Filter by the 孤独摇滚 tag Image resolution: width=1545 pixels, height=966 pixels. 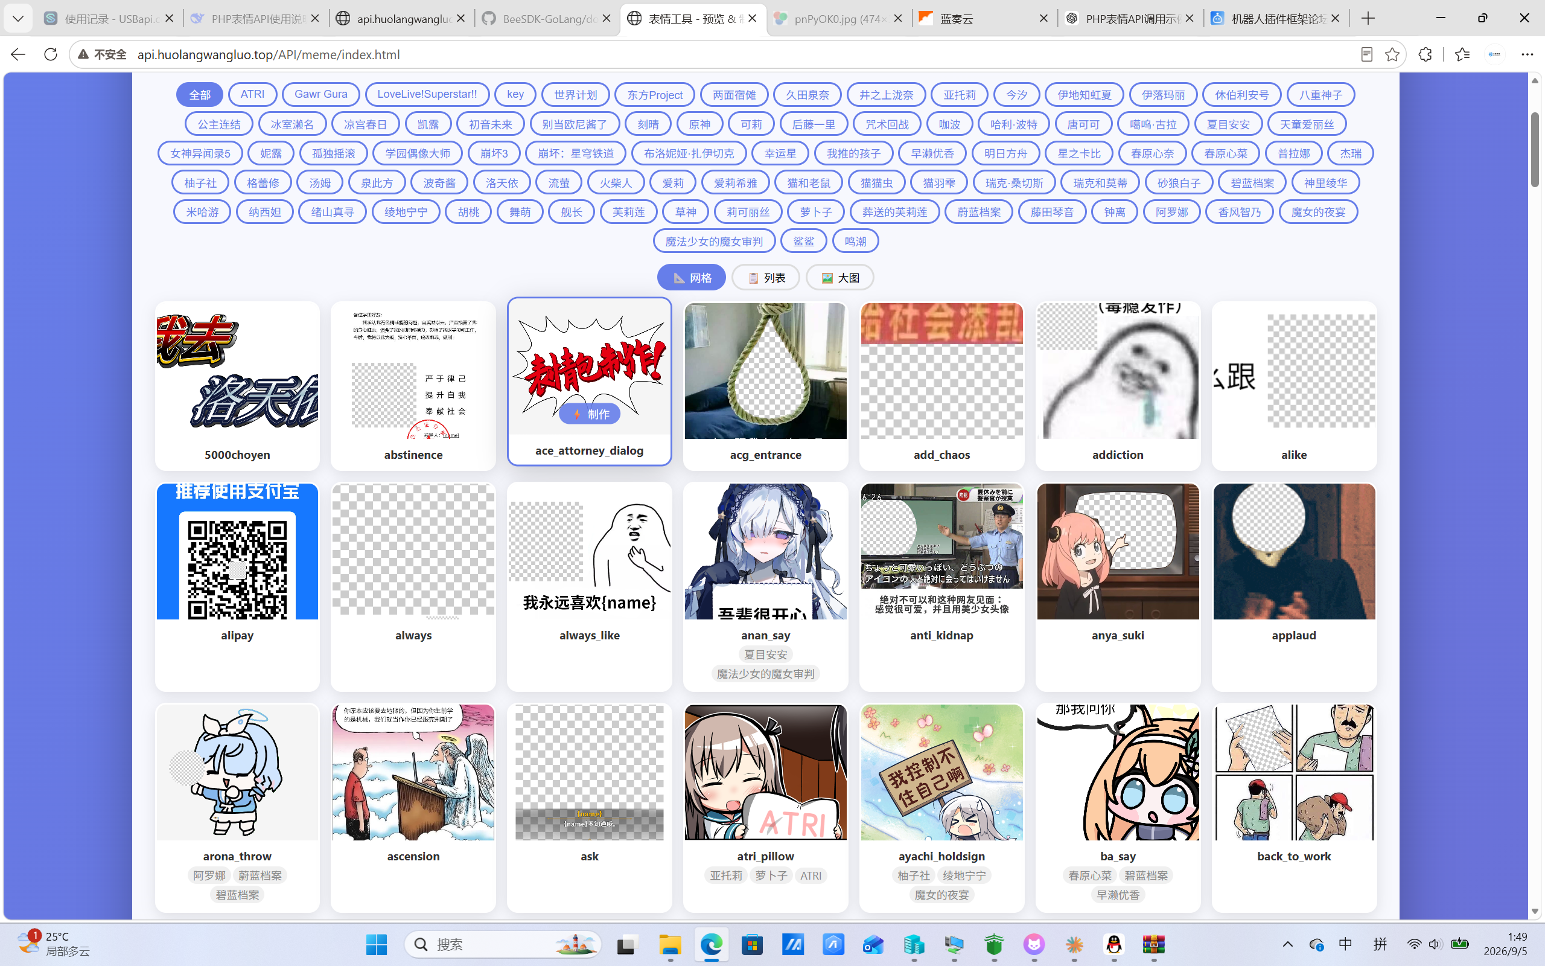[x=334, y=153]
